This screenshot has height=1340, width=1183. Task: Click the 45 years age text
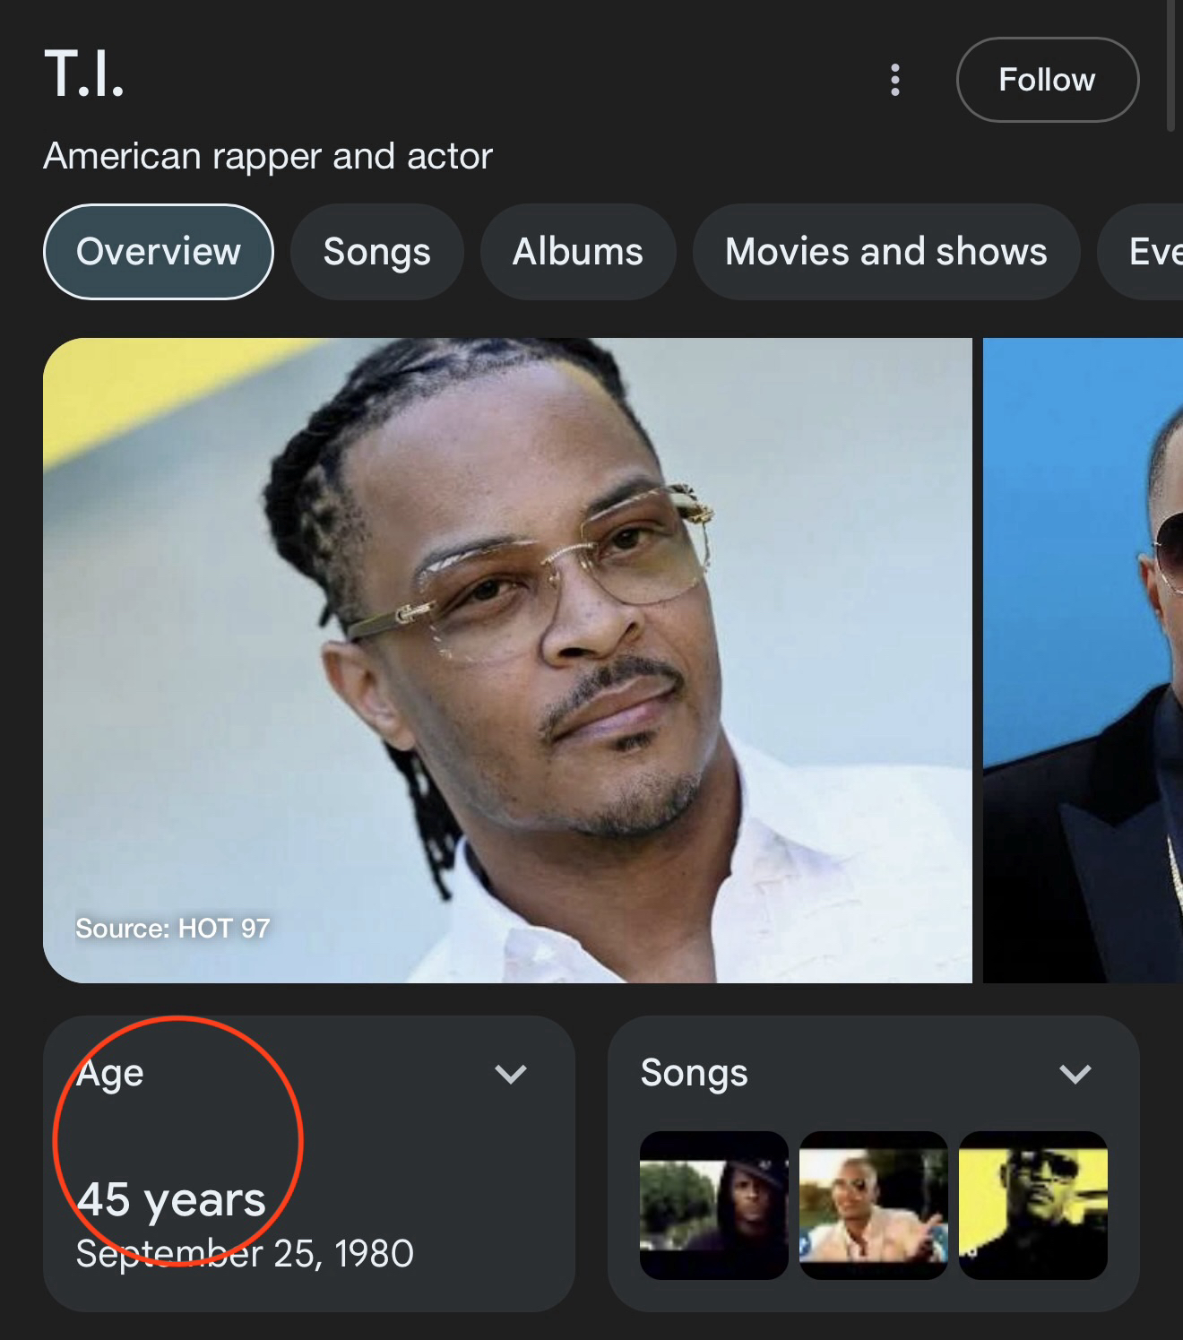point(171,1199)
